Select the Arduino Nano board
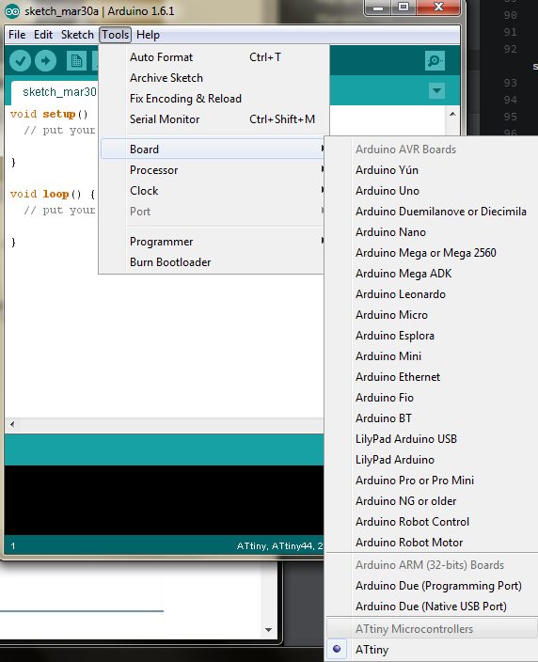This screenshot has height=662, width=538. click(431, 231)
